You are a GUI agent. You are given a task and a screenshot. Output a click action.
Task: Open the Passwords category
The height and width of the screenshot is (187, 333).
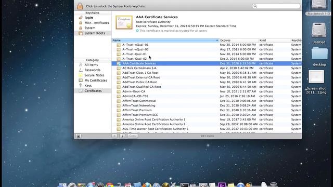[93, 70]
